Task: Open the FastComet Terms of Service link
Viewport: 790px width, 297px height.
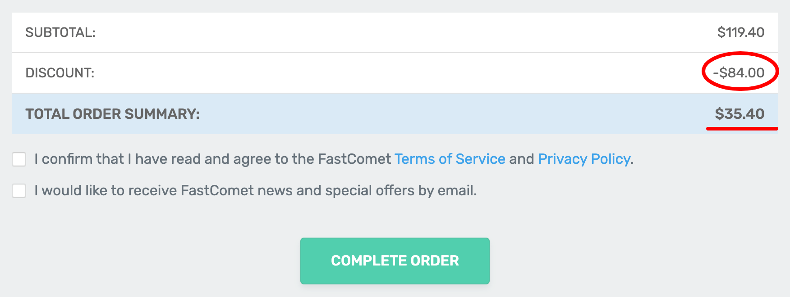Action: (x=449, y=159)
